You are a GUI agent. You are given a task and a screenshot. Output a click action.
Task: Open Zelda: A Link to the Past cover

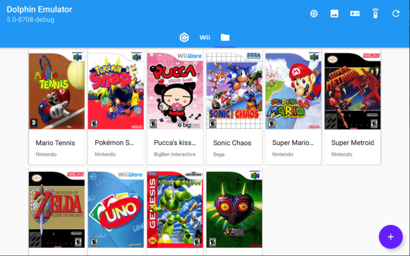(57, 210)
